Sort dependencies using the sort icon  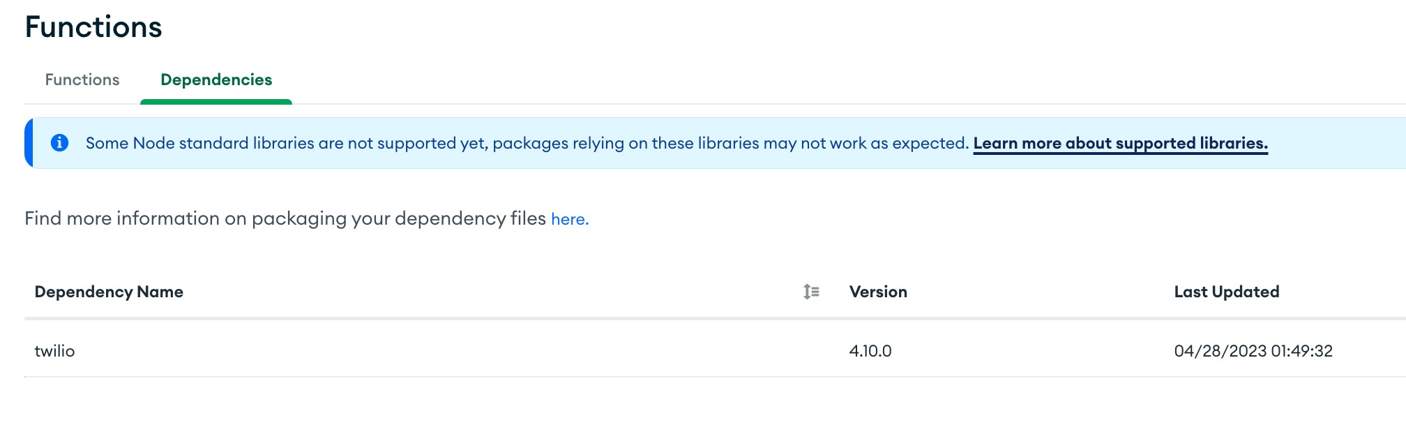(x=811, y=292)
